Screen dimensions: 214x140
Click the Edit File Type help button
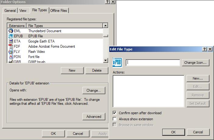[205, 49]
